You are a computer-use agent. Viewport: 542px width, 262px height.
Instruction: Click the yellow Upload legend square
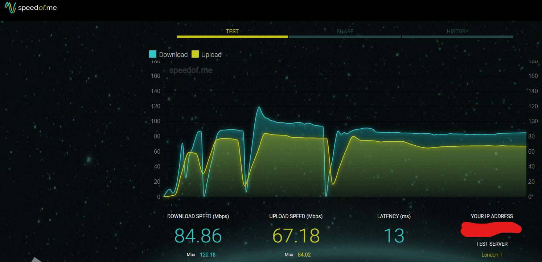[195, 54]
